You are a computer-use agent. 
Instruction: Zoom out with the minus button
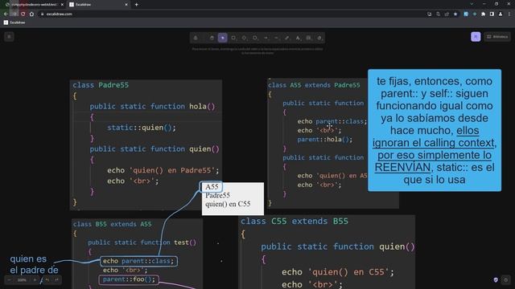[x=9, y=280]
